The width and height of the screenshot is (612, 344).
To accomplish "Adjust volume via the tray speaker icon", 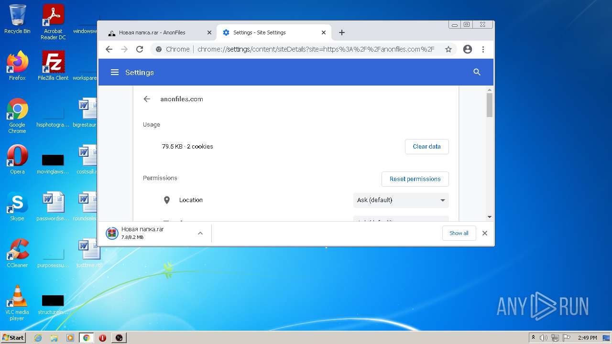I will coord(544,338).
